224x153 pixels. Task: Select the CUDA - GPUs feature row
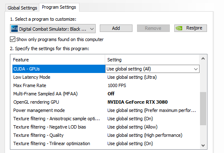pyautogui.click(x=59, y=69)
